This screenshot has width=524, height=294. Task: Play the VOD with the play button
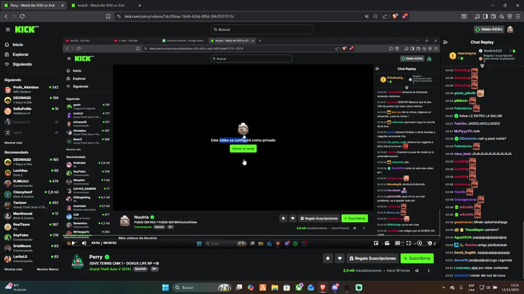[73, 243]
